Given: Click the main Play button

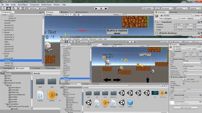Looking at the screenshot, I should [96, 8].
